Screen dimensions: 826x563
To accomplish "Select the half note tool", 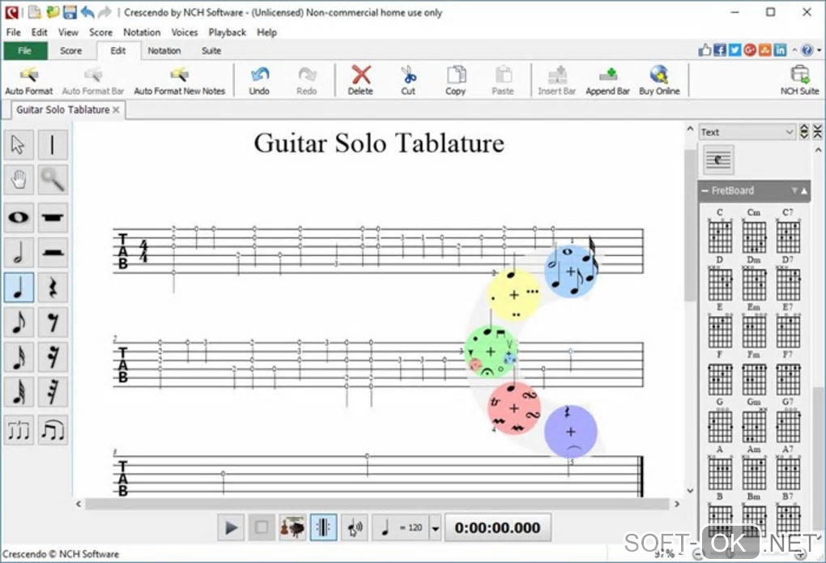I will click(19, 253).
